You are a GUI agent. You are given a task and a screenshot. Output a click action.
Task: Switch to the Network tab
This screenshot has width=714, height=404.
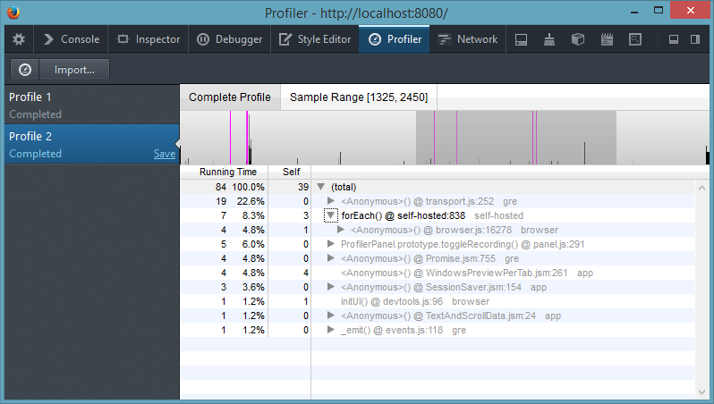click(x=468, y=39)
